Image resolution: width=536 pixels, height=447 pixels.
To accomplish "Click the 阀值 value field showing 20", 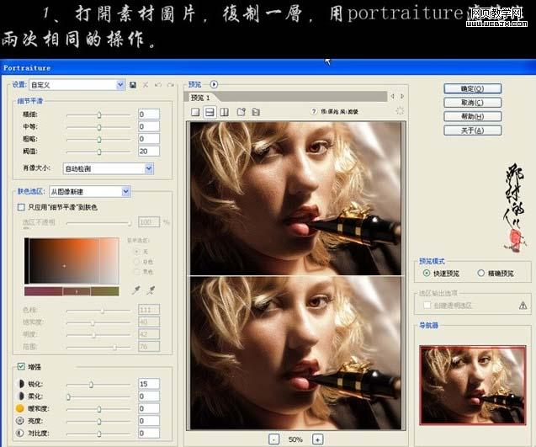I will point(149,152).
